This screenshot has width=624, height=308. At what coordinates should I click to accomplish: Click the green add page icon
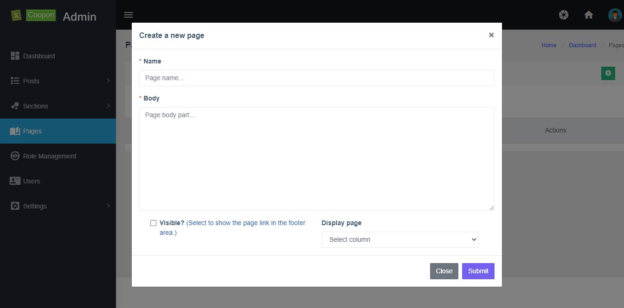click(x=608, y=73)
